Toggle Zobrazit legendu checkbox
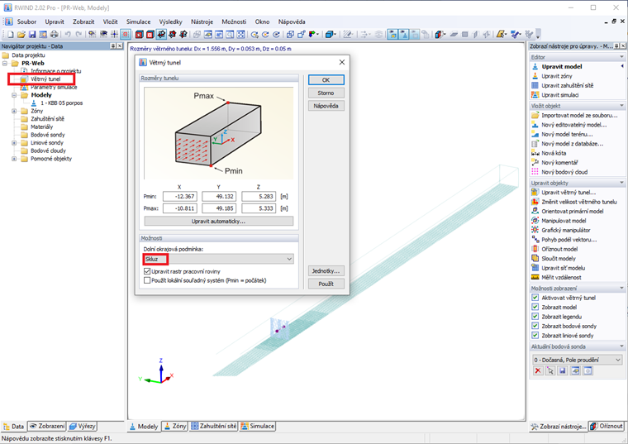Image resolution: width=628 pixels, height=444 pixels. tap(535, 317)
